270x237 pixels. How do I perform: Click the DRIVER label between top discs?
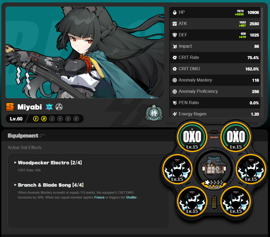pyautogui.click(x=214, y=137)
